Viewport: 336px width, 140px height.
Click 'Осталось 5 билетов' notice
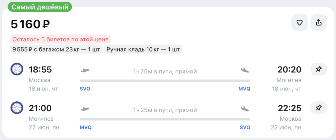(x=60, y=40)
